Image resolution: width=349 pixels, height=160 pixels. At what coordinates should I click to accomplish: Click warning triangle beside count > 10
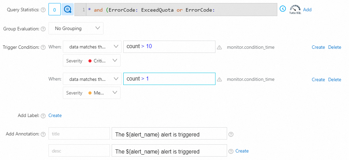tap(219, 47)
